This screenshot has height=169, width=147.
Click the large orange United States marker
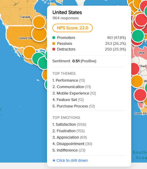coord(39,34)
